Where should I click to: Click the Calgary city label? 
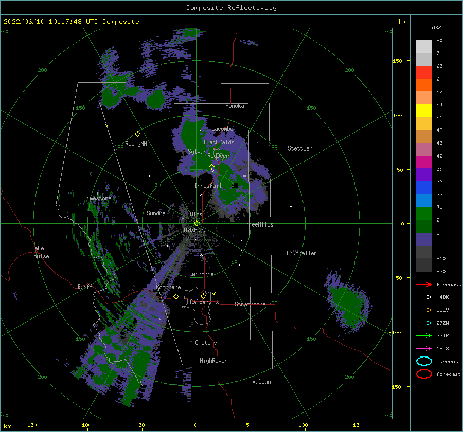coord(201,302)
